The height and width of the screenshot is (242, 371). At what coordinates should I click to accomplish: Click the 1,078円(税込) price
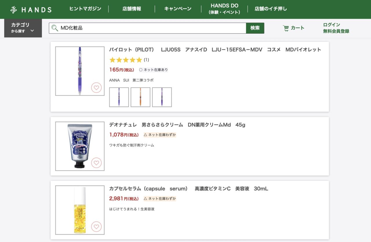(124, 135)
